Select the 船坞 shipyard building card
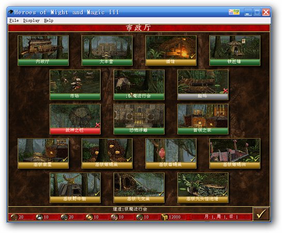The image size is (282, 233). click(x=203, y=85)
